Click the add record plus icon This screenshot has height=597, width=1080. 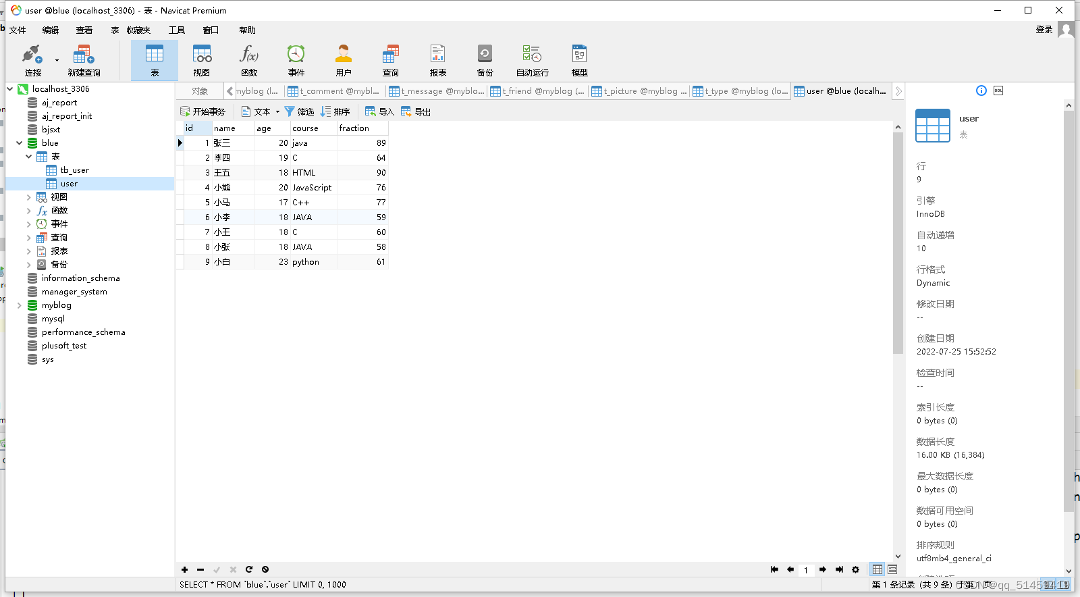click(x=184, y=569)
